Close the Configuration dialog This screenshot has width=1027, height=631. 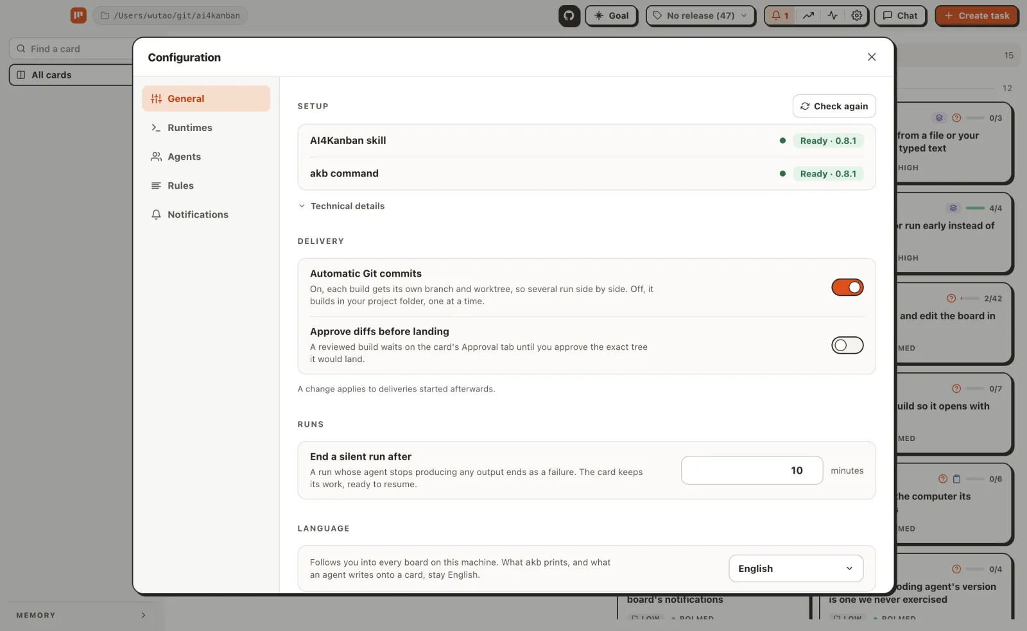(872, 57)
